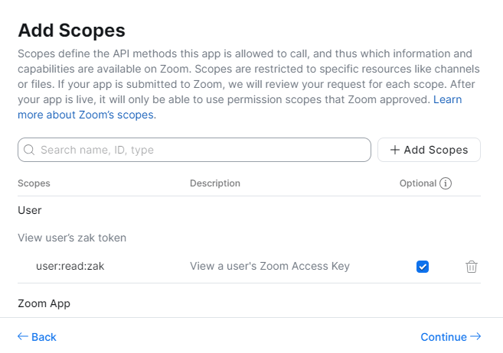Continue to the next step
This screenshot has width=503, height=353.
tap(450, 337)
